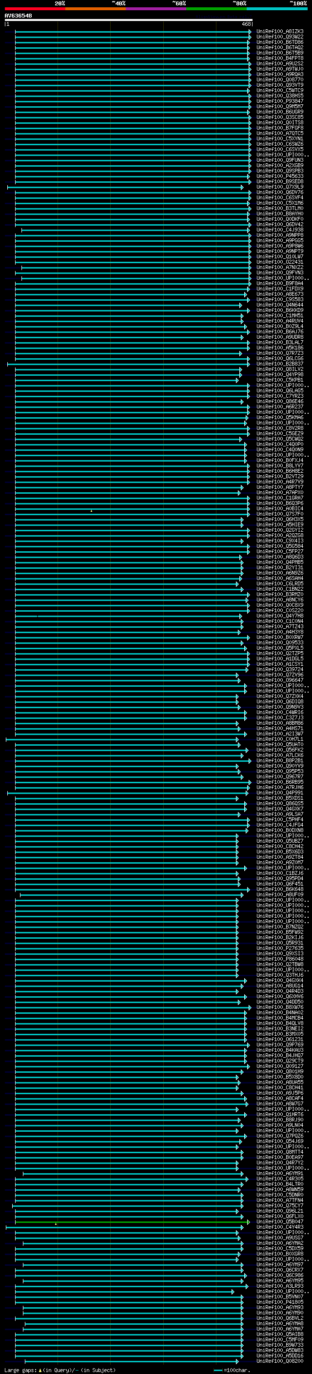Click the cyan ~100% legend segment

point(277,9)
